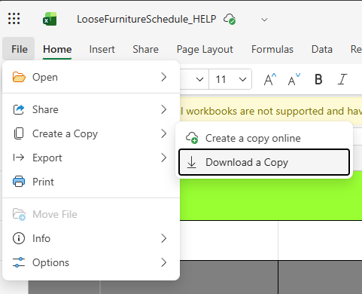The image size is (362, 294).
Task: Select Export in the File menu
Action: 91,158
